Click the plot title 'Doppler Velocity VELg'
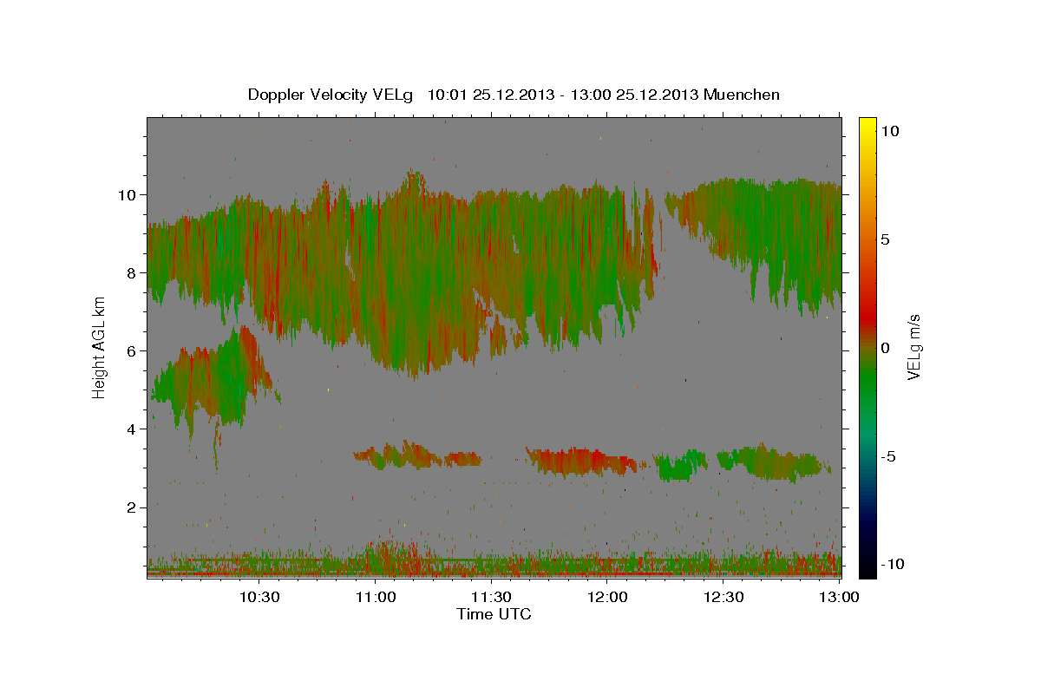Screen dimensions: 1041x694 pyautogui.click(x=331, y=95)
